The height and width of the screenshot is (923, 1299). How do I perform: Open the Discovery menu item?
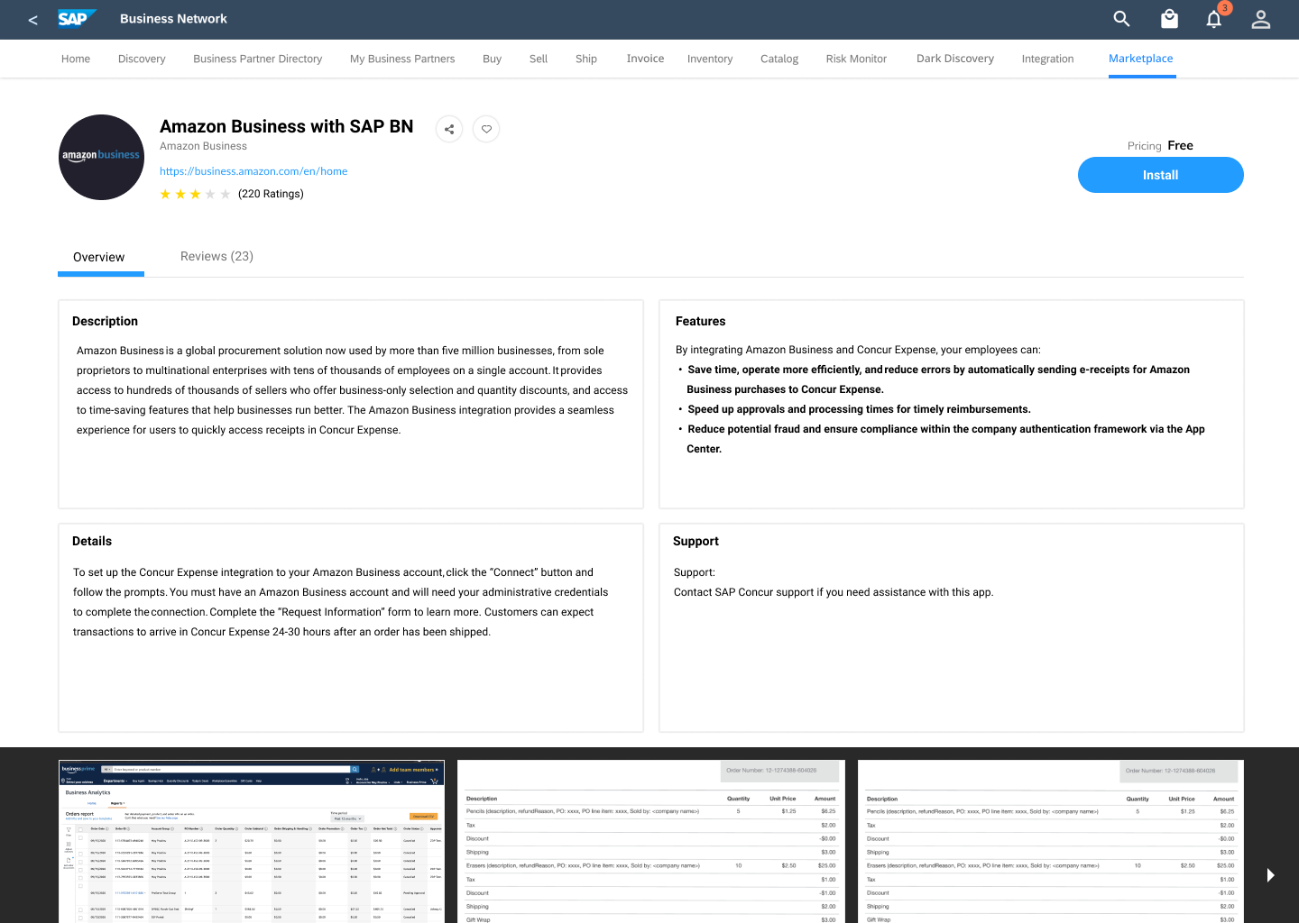(142, 59)
